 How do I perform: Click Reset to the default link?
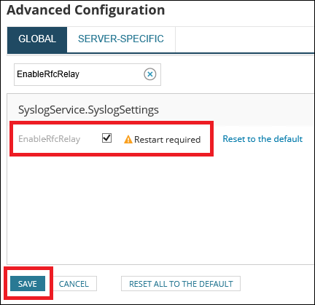262,139
